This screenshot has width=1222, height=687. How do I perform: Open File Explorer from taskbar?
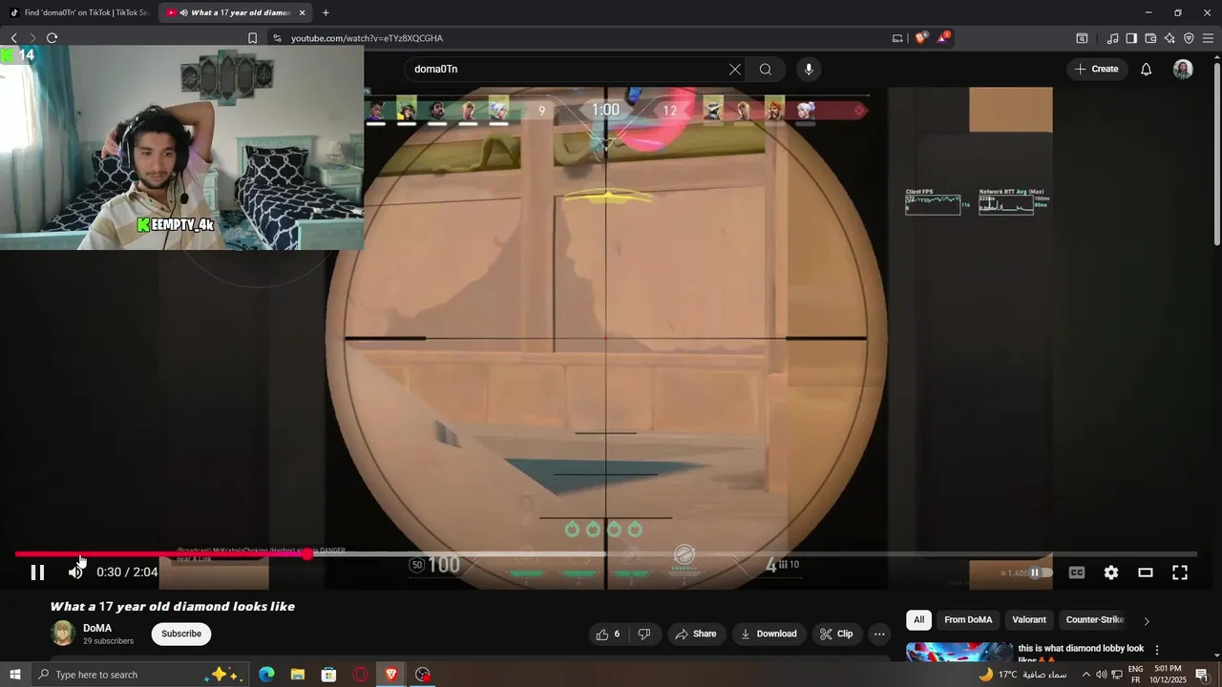pyautogui.click(x=297, y=675)
